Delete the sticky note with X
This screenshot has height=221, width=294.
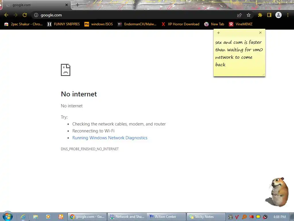260,33
